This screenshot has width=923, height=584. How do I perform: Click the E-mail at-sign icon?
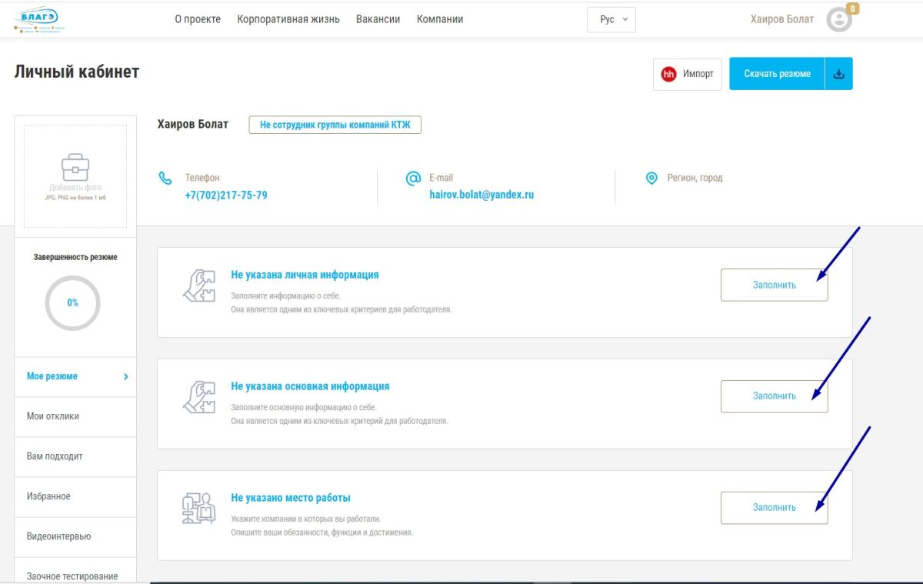click(413, 179)
